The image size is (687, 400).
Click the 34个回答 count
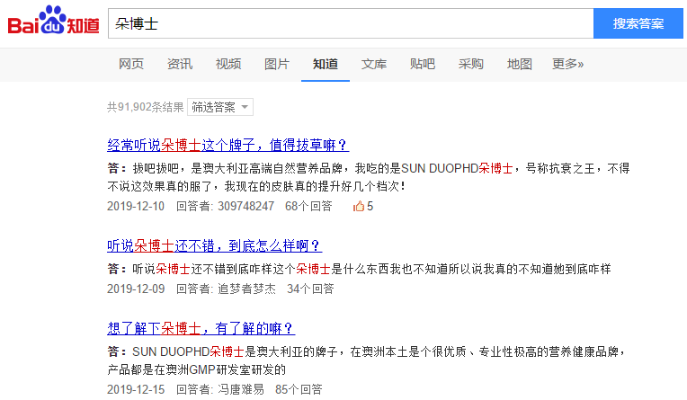[310, 289]
